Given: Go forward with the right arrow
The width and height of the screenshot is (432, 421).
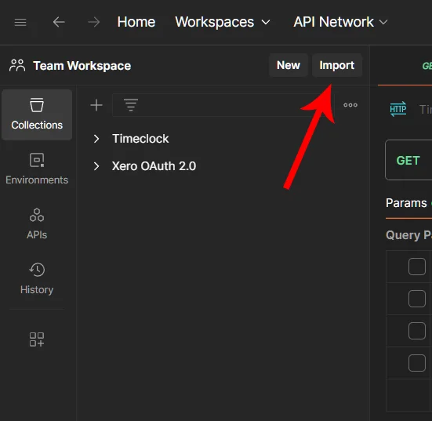Looking at the screenshot, I should [93, 22].
